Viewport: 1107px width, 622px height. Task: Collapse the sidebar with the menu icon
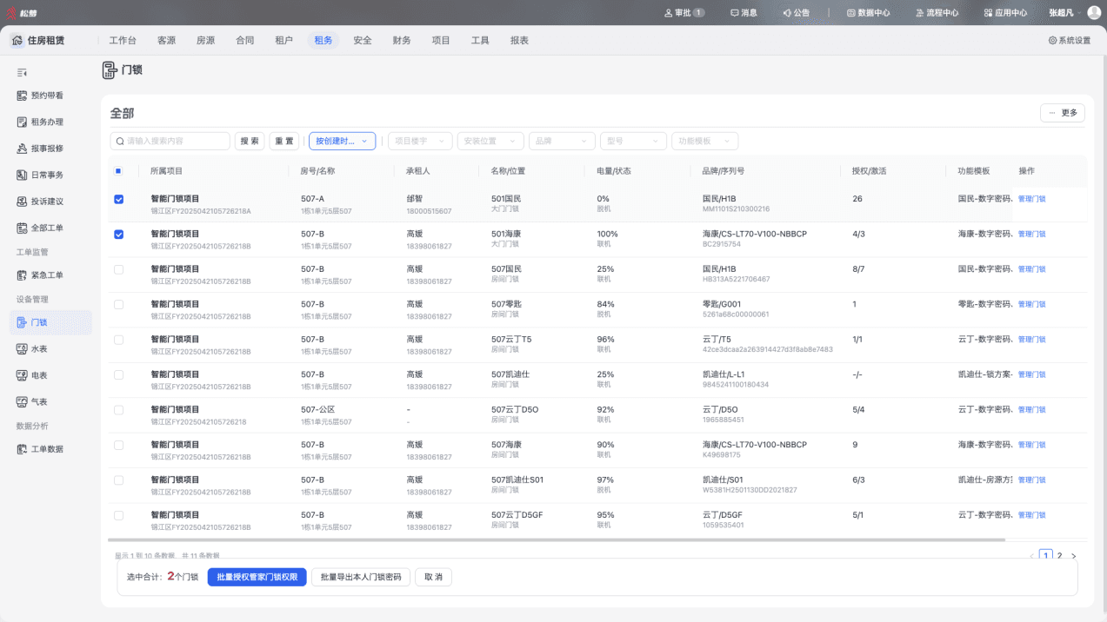22,72
